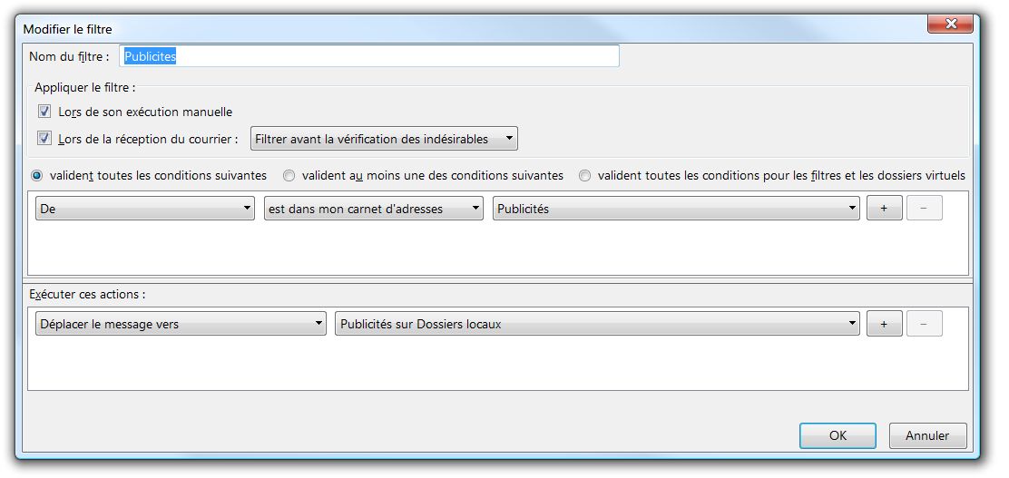Select 'valident au moins une des conditions' radio
1009x478 pixels.
pyautogui.click(x=289, y=175)
